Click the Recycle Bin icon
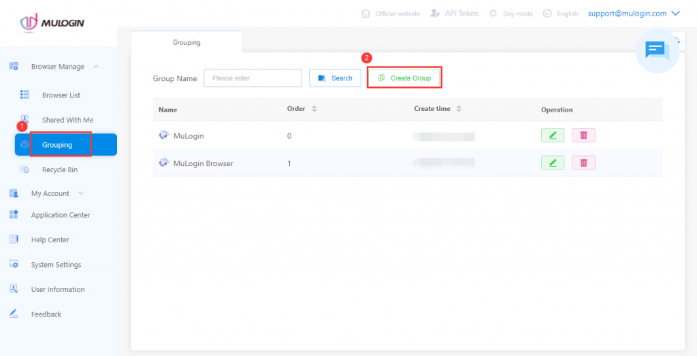The image size is (697, 356). 25,169
